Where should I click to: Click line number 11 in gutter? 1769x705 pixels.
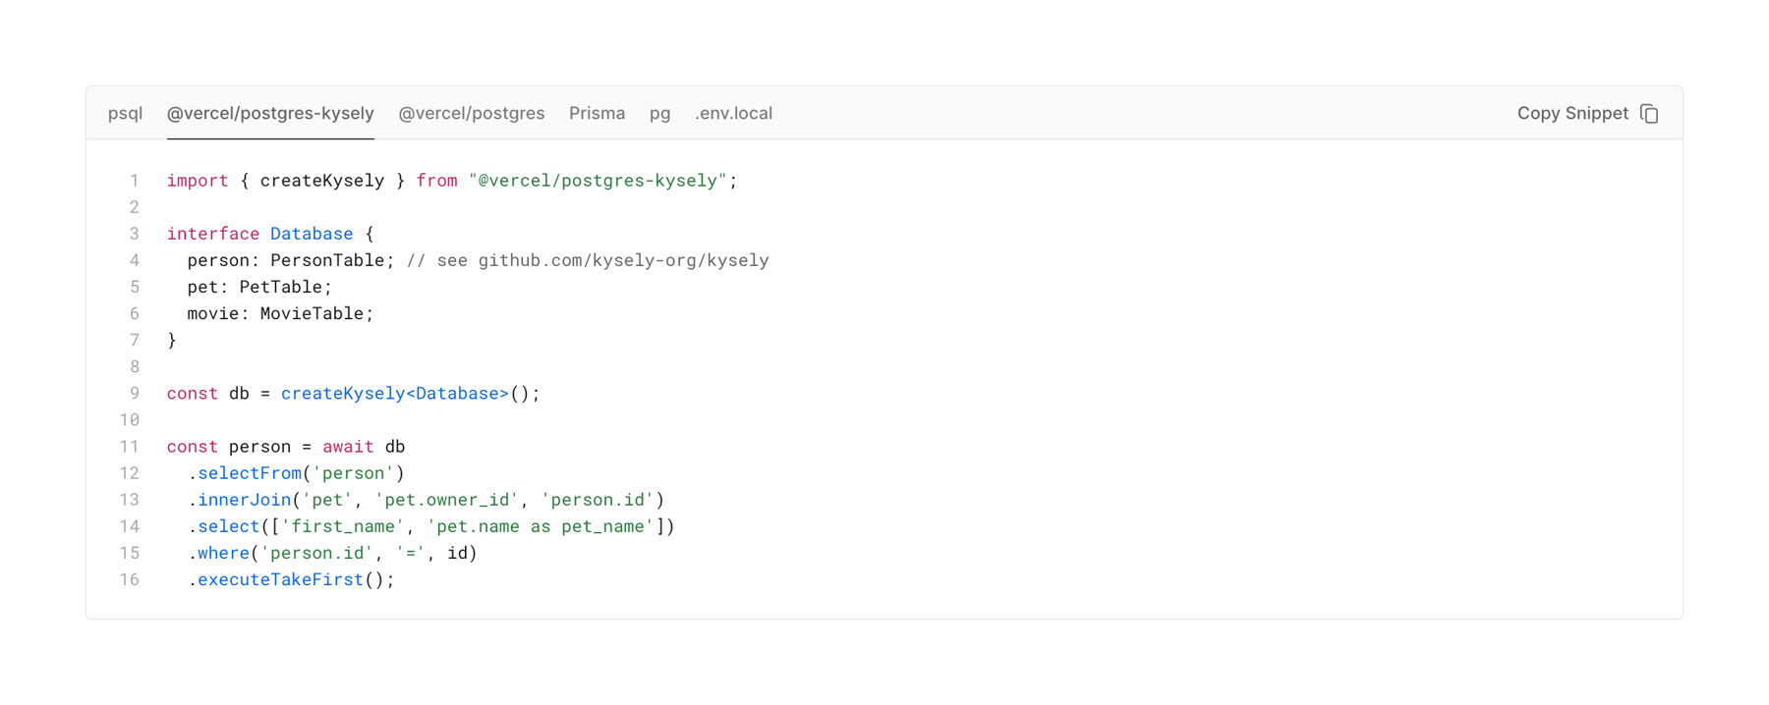click(x=129, y=447)
